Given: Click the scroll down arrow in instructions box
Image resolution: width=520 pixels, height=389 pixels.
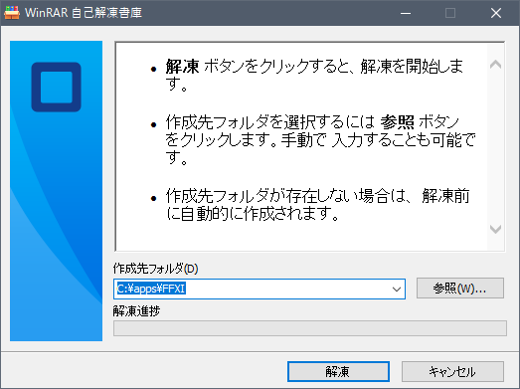Looking at the screenshot, I should 496,229.
